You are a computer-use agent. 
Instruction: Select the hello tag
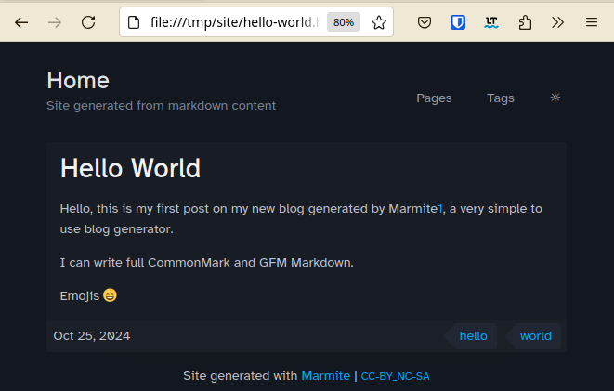point(473,336)
